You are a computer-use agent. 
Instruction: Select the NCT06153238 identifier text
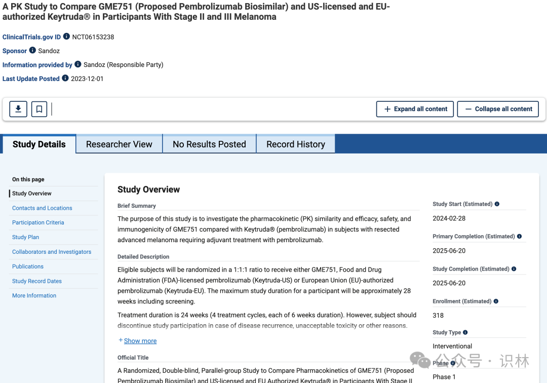click(x=93, y=37)
